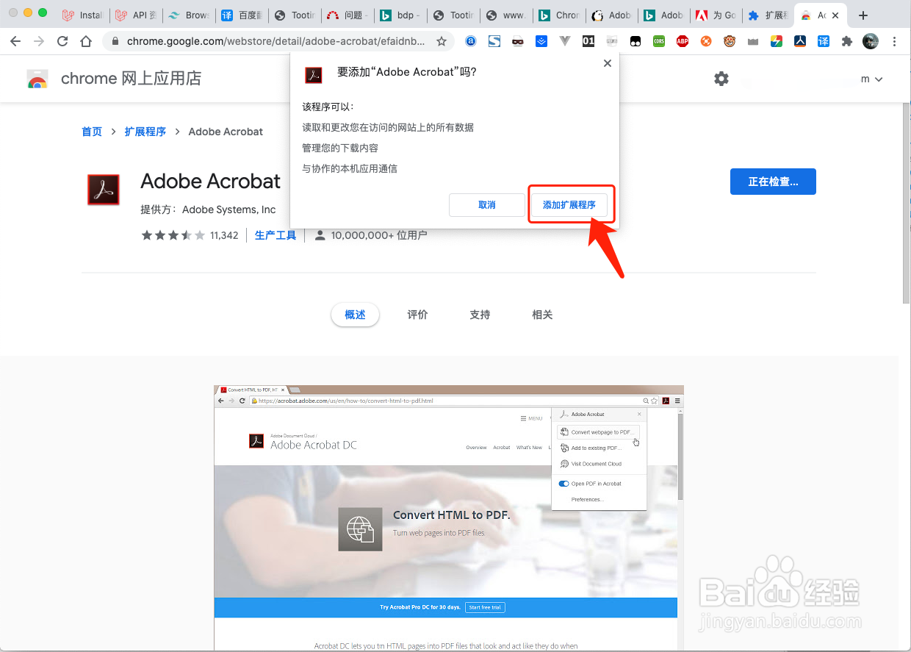Click the black Tampermonkey-style extension icon
911x652 pixels.
coord(635,42)
